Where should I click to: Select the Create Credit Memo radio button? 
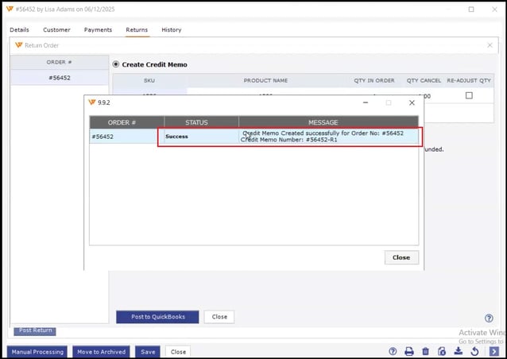[x=116, y=64]
